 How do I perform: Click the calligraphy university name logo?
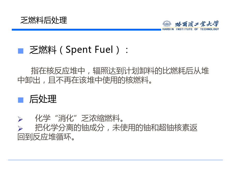click(197, 24)
